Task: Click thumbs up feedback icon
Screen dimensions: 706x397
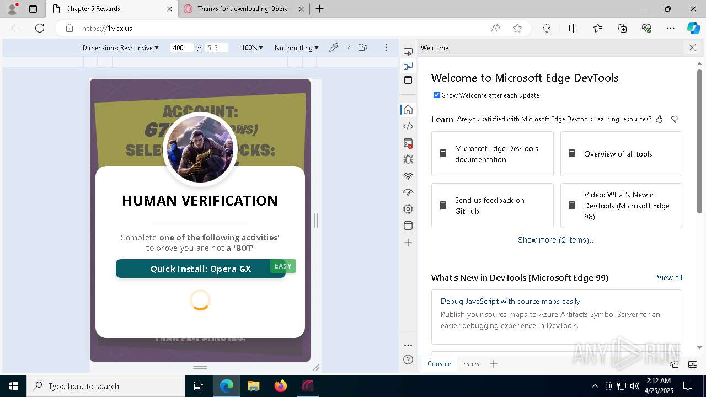Action: (659, 119)
